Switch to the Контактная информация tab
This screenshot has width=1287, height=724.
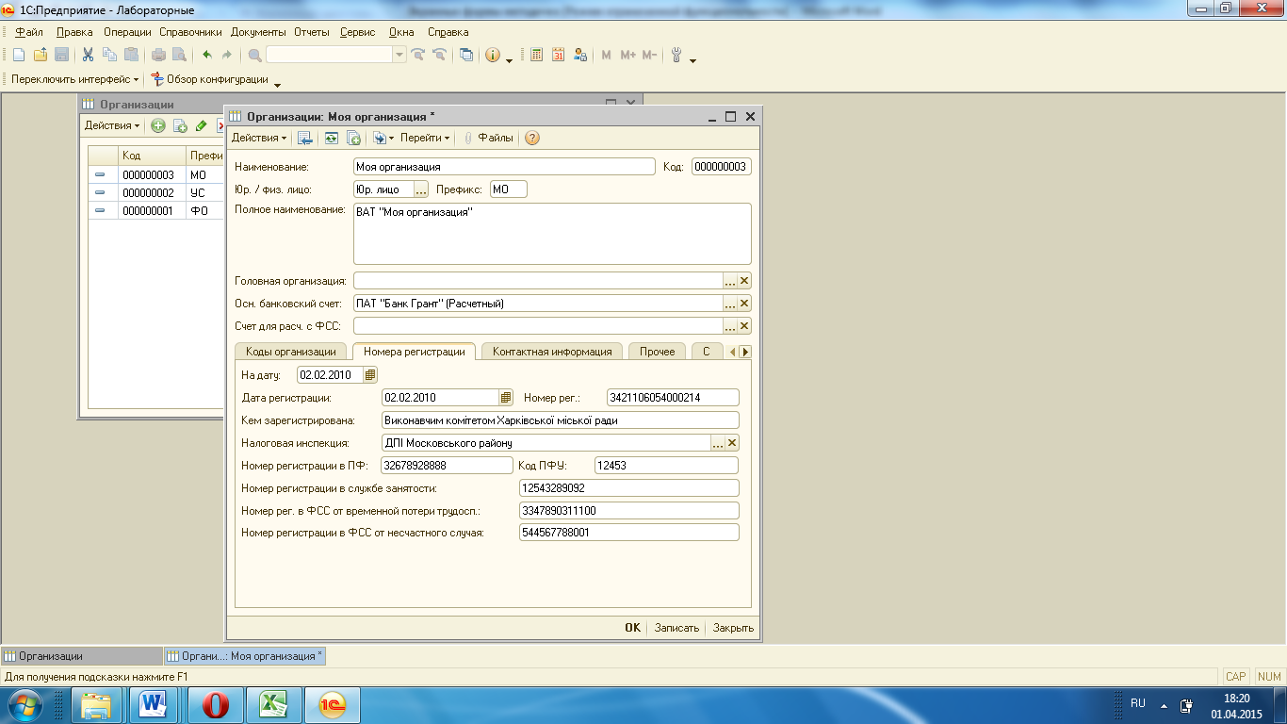point(552,352)
